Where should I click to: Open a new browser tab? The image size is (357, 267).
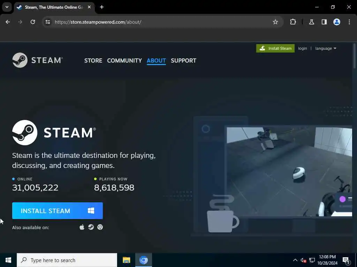click(102, 7)
